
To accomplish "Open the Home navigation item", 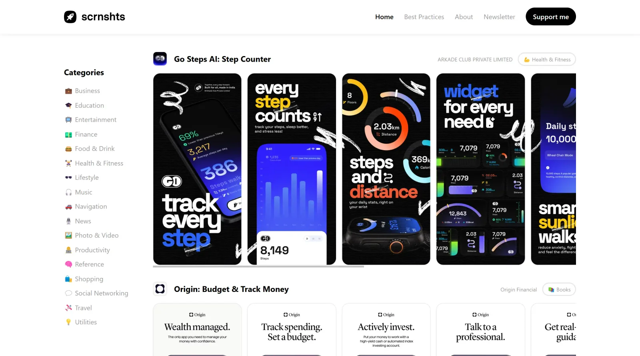I will 384,17.
